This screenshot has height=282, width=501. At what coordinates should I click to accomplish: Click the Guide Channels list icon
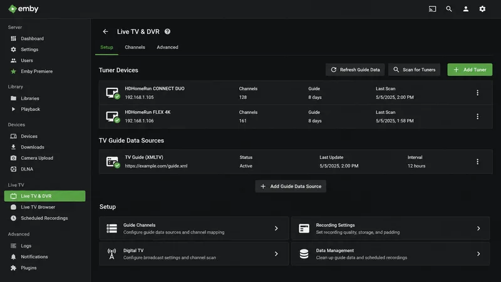click(112, 229)
